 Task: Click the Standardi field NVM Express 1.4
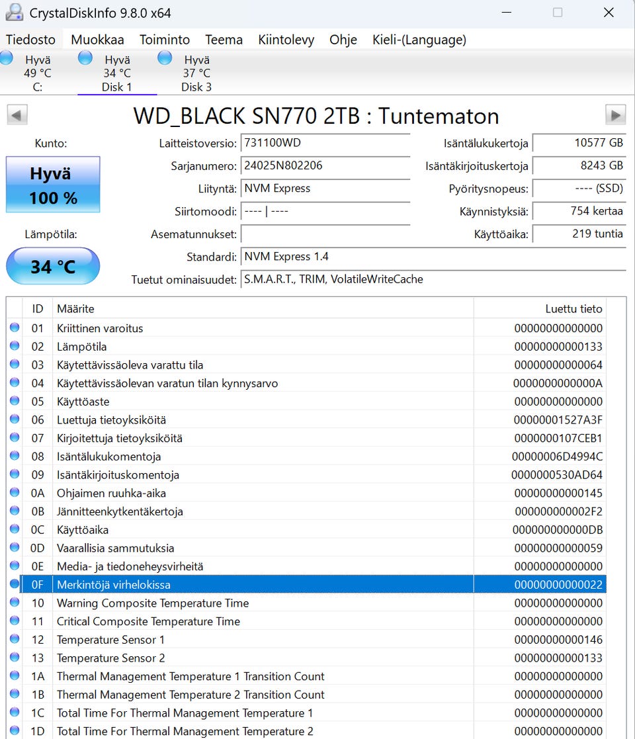433,257
